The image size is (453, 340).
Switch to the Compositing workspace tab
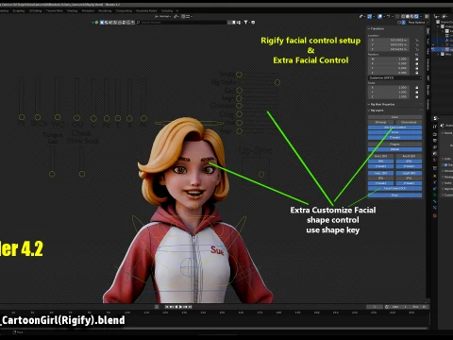tap(124, 10)
